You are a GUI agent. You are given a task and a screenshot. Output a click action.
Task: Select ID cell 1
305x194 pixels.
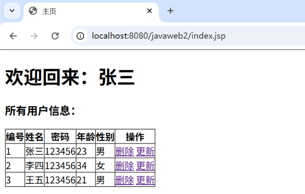point(15,151)
